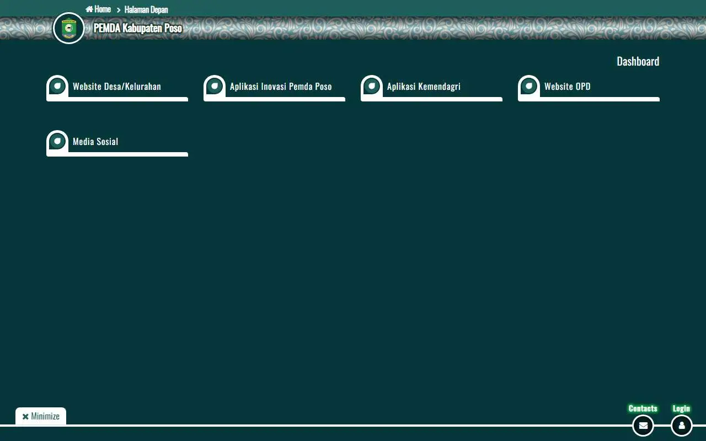706x441 pixels.
Task: Open the Website OPD category
Action: pyautogui.click(x=589, y=88)
